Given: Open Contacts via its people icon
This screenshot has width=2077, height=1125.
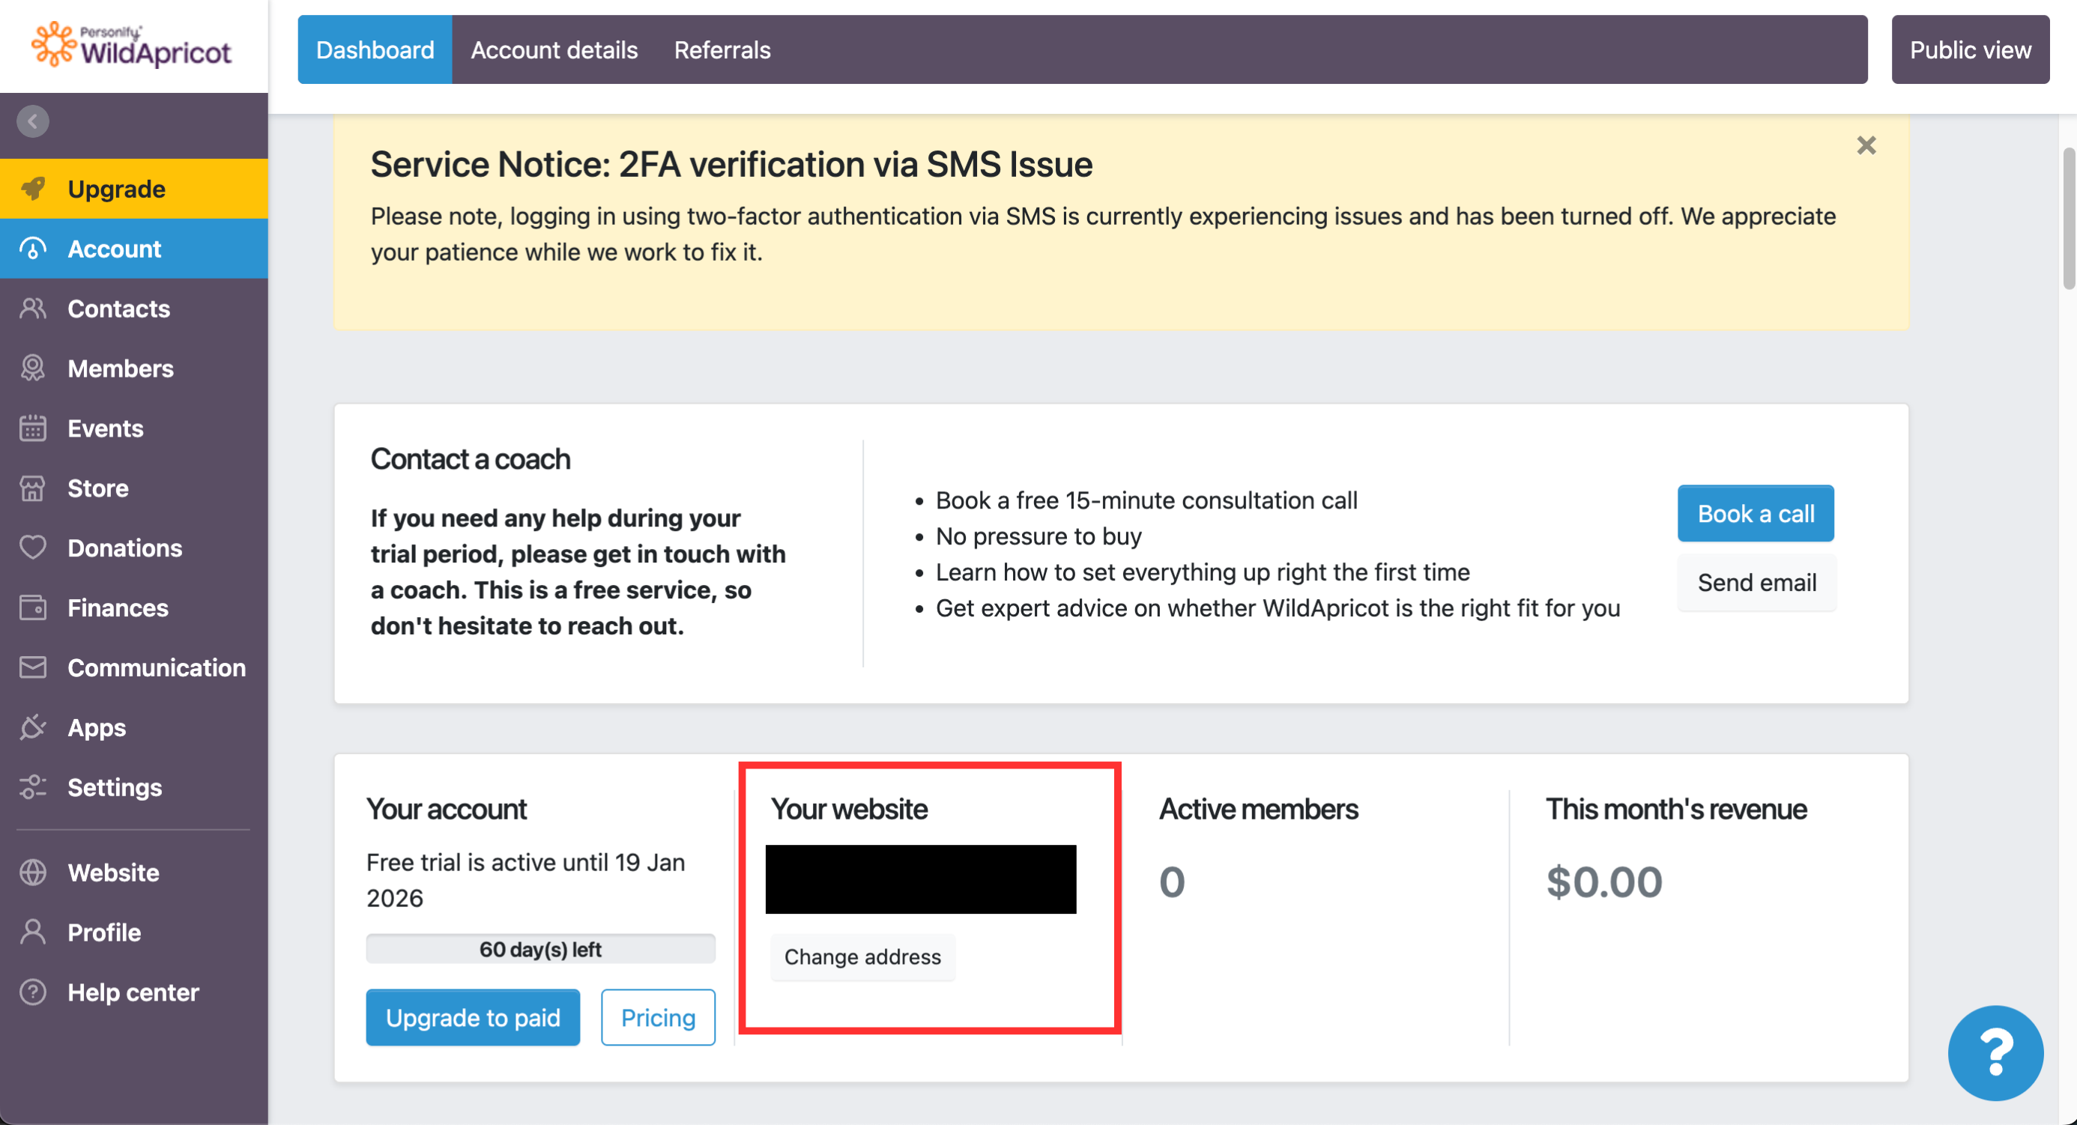Looking at the screenshot, I should pos(33,309).
